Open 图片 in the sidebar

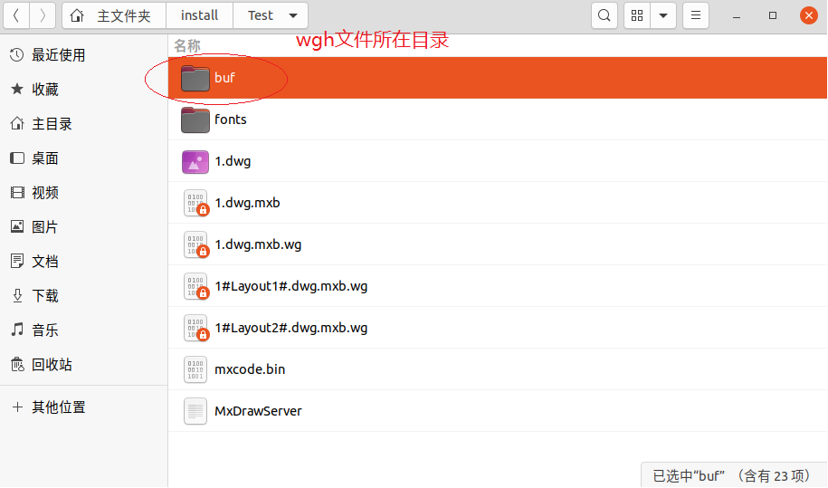[x=84, y=226]
